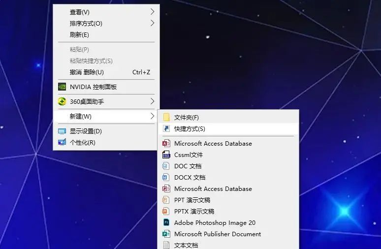The image size is (381, 249).
Task: Click the Cssml文件 file icon
Action: point(166,155)
